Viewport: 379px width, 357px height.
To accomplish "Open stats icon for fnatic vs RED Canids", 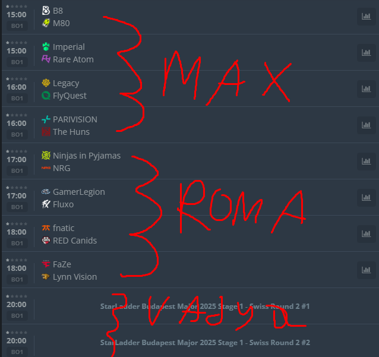I will point(366,234).
